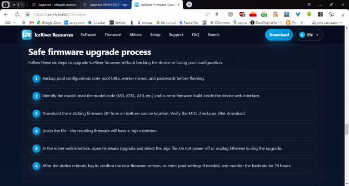Click step 5 miner web interface text
The width and height of the screenshot is (349, 186).
click(162, 148)
